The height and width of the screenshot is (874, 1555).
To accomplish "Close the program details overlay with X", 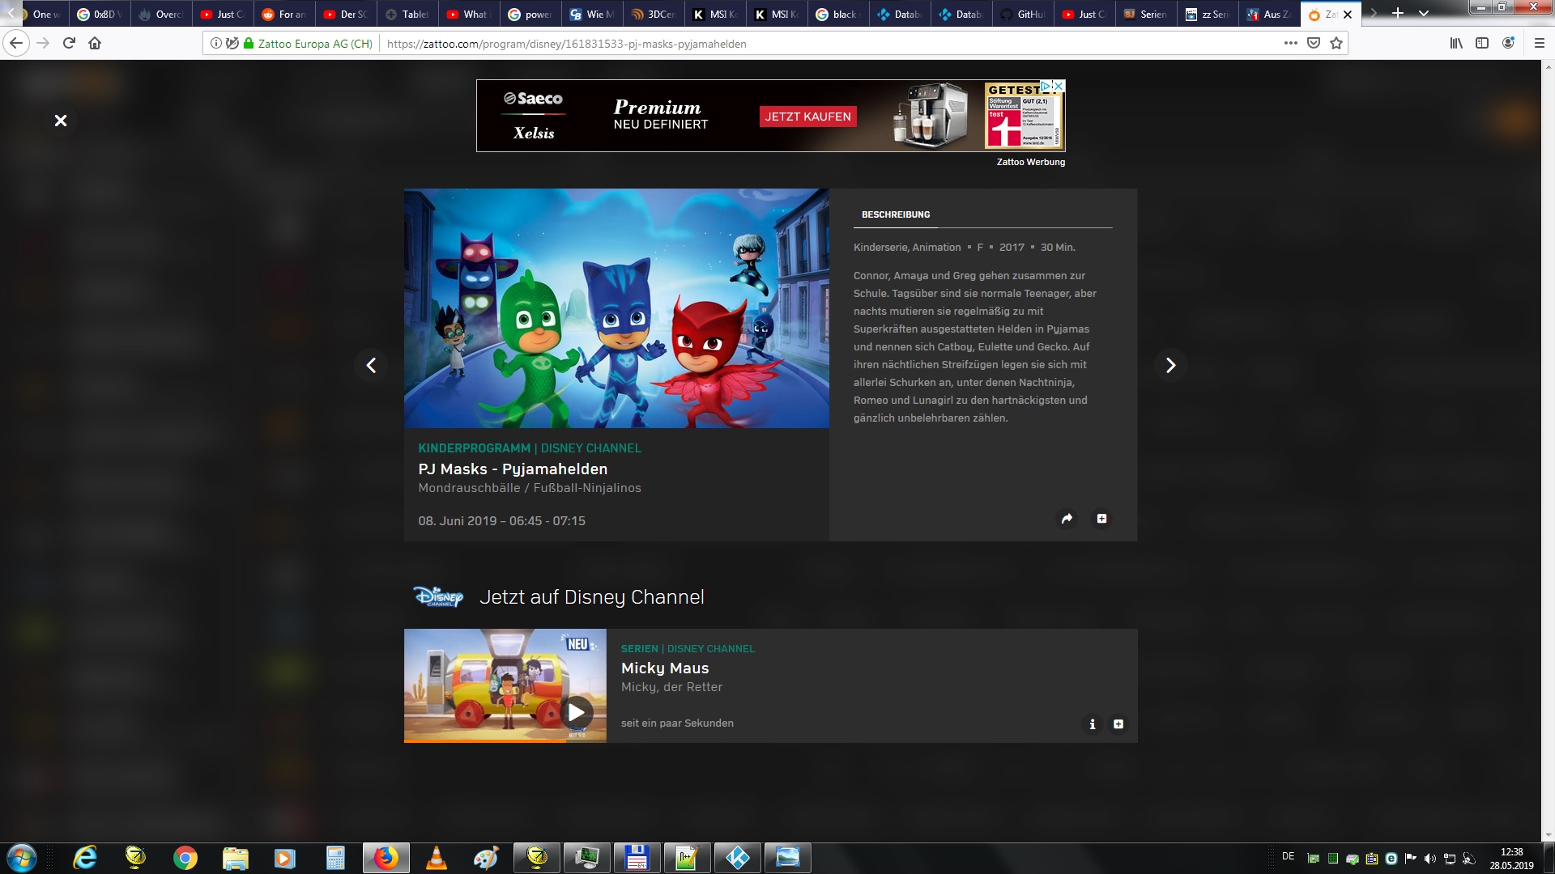I will pos(61,121).
